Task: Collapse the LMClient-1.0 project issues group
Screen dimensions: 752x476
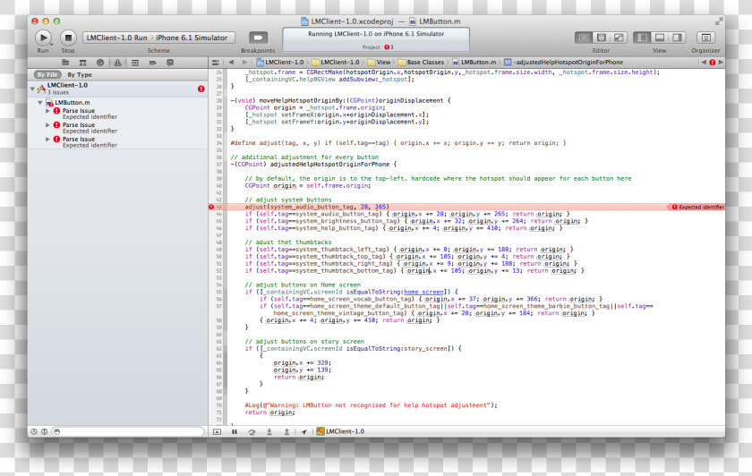Action: point(32,89)
